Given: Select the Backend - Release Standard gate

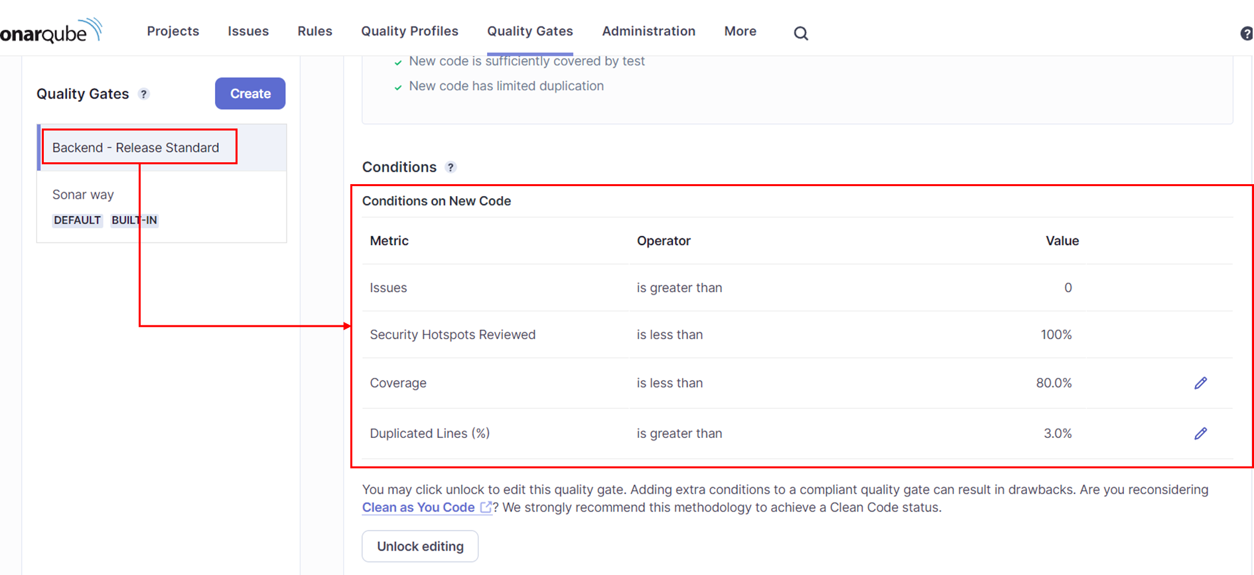Looking at the screenshot, I should 162,148.
